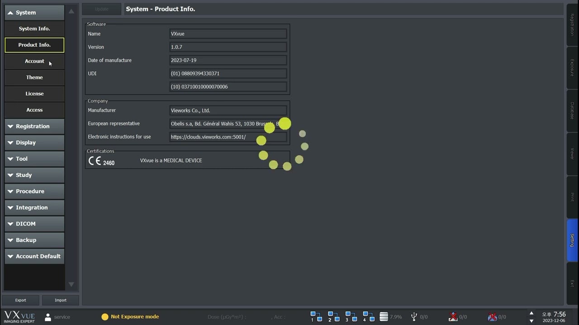
Task: Click the service user account icon
Action: [48, 317]
